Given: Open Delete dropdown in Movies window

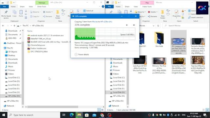Looking at the screenshot, I should click(x=153, y=12).
